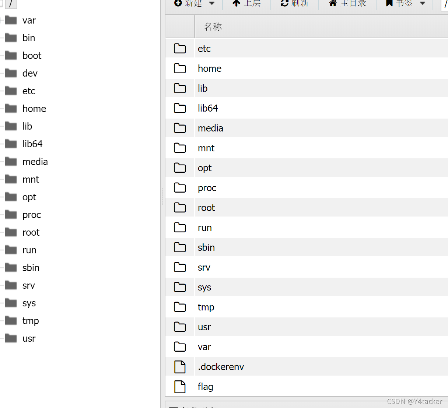Viewport: 448px width, 408px height.
Task: Open lib in the left tree
Action: pos(27,126)
